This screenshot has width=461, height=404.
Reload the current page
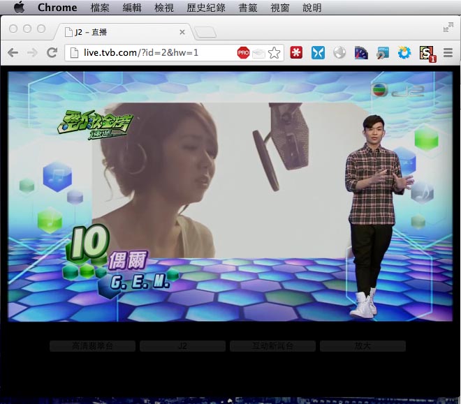coord(52,53)
